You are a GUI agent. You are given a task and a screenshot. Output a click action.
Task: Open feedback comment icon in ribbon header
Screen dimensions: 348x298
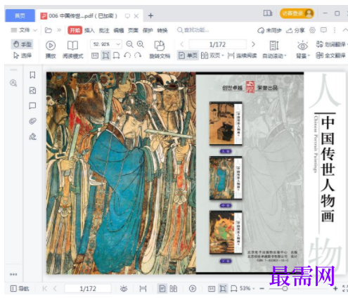(x=323, y=30)
